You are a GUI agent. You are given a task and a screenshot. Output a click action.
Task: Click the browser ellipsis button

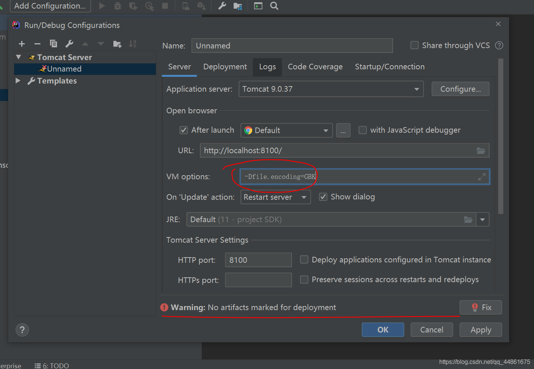click(343, 130)
